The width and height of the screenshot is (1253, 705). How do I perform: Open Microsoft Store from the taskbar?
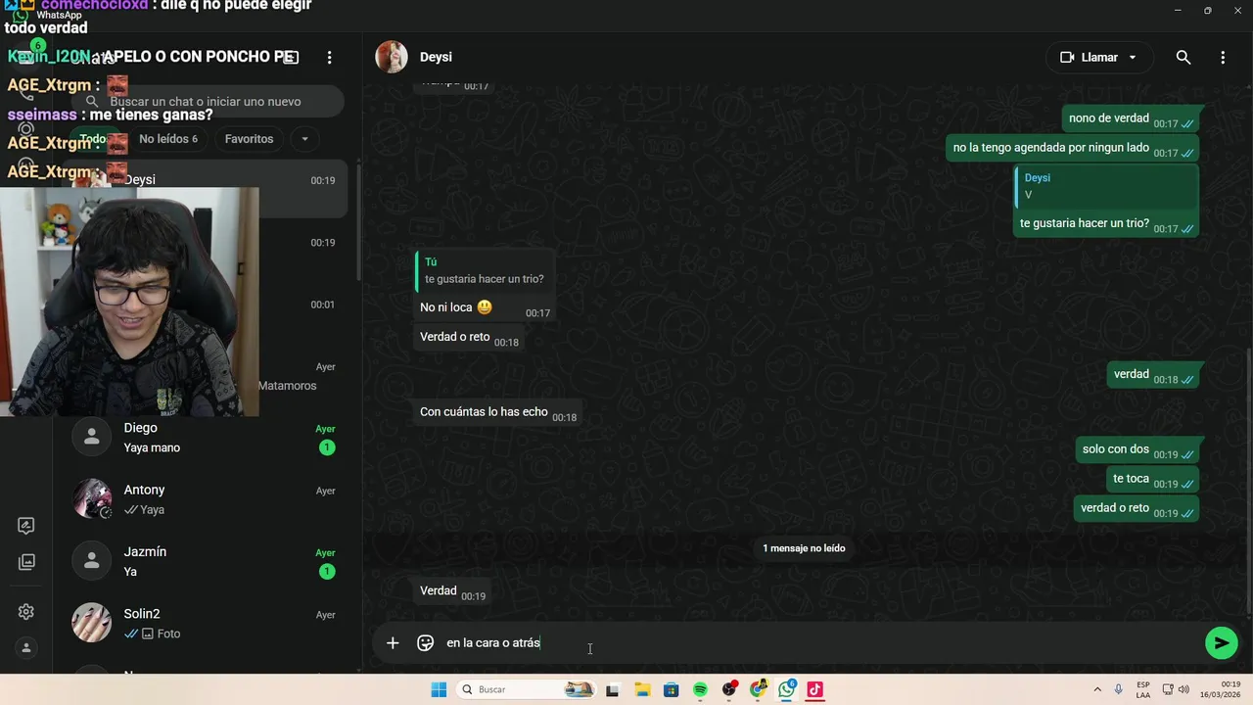point(671,689)
